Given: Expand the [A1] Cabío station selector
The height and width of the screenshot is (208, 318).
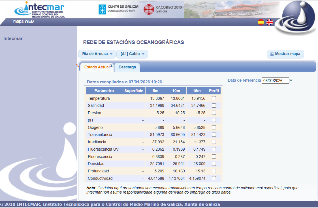Looking at the screenshot, I should [132, 54].
